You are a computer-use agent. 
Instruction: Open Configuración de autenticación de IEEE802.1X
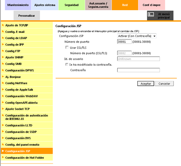click(27, 117)
